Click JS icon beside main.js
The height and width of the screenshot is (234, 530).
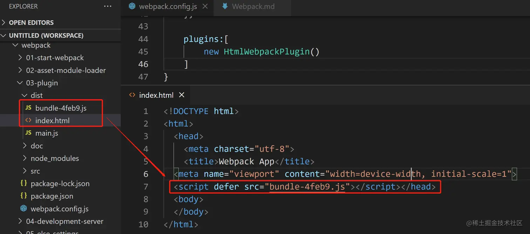[29, 133]
